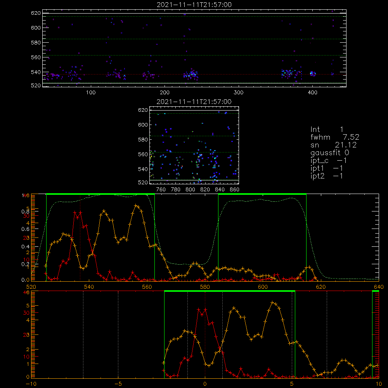The image size is (388, 388).
Task: Click the 'ipt1 -1' value
Action: pyautogui.click(x=326, y=168)
